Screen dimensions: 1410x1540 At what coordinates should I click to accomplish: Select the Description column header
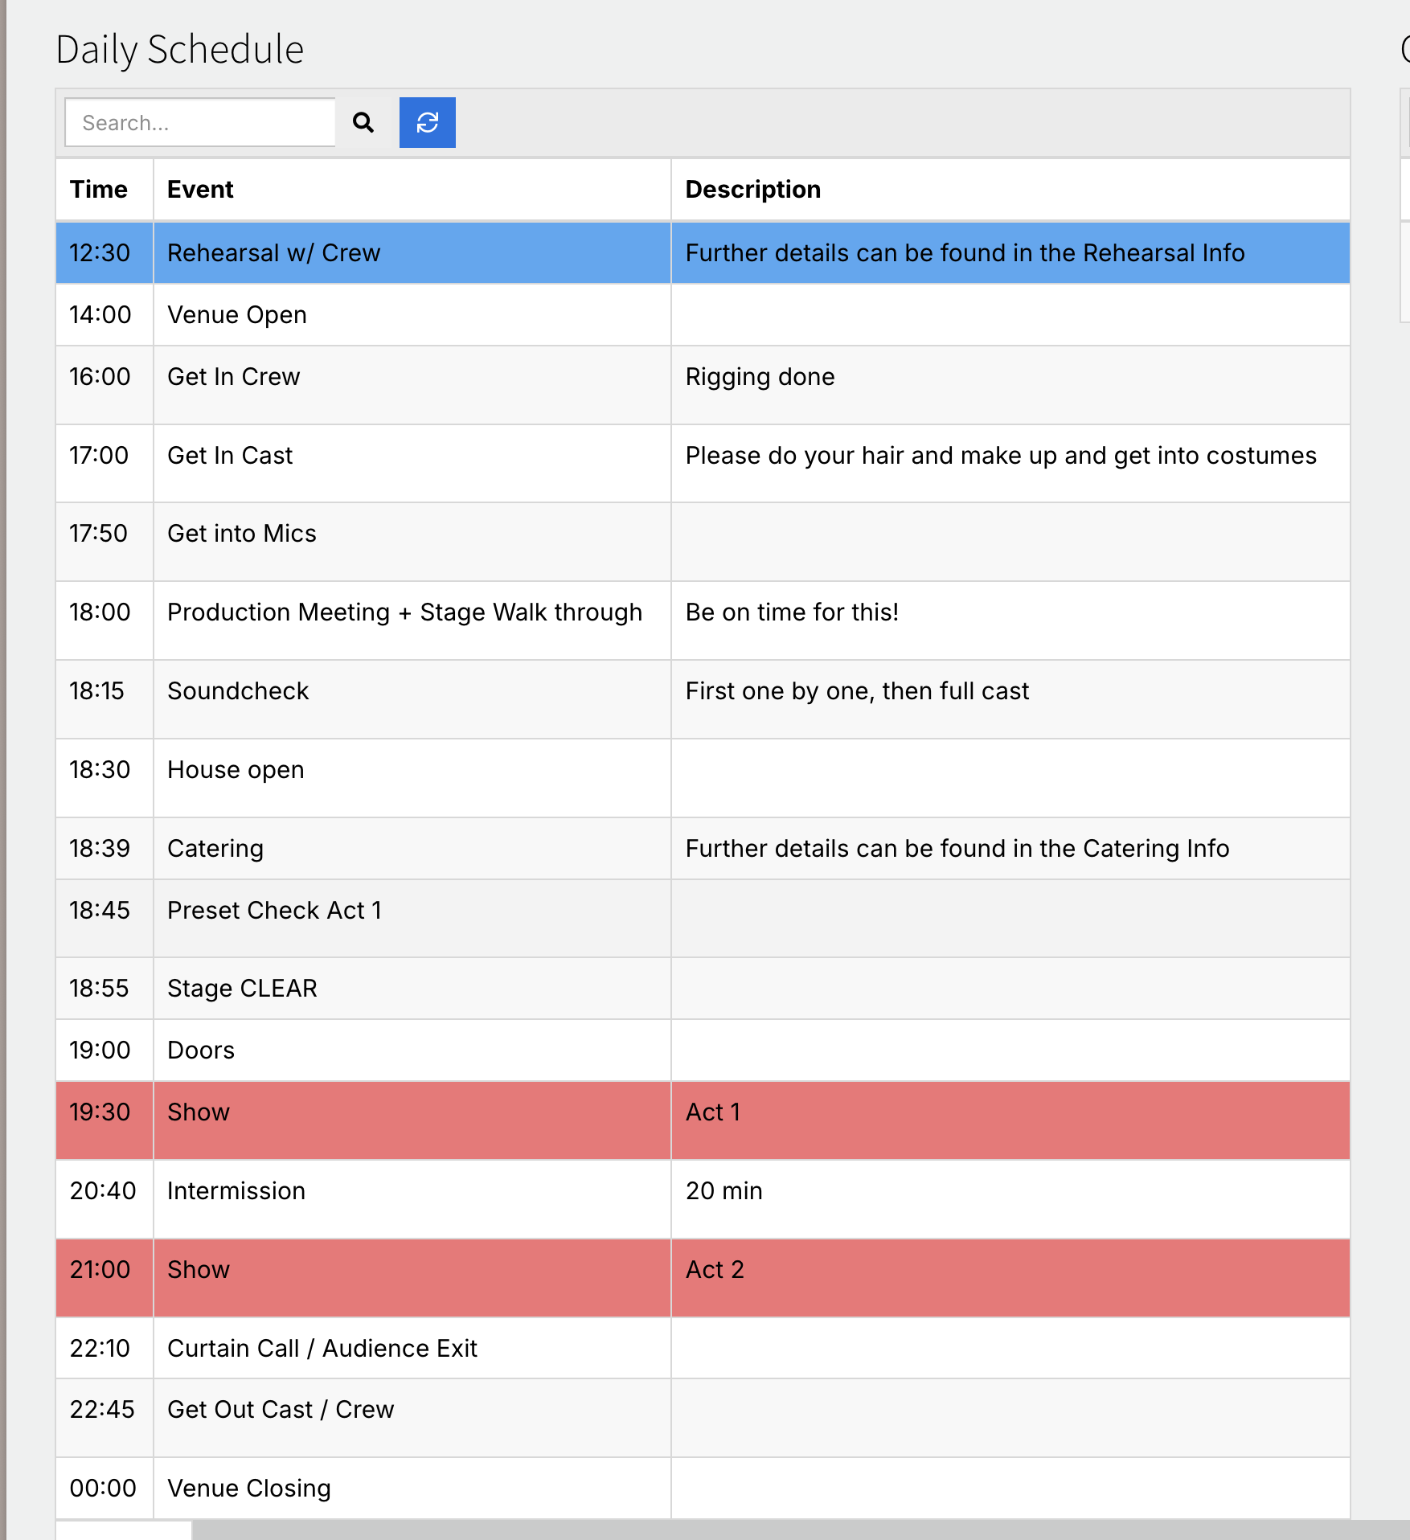point(752,190)
